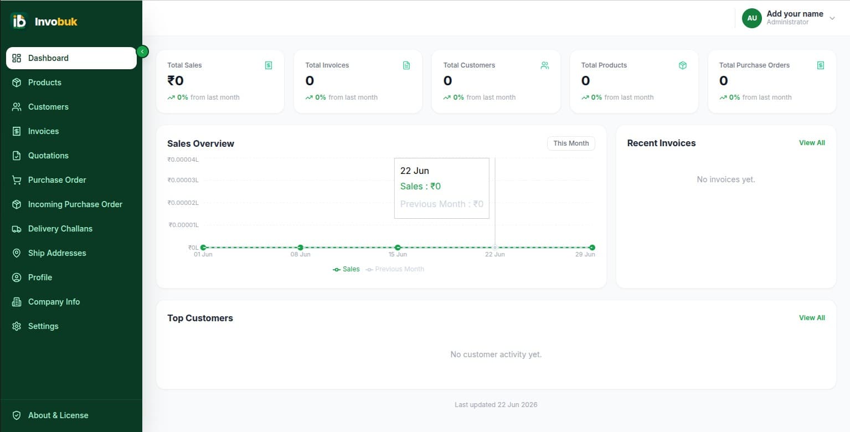The width and height of the screenshot is (850, 432).
Task: Open the Quotations page
Action: click(x=71, y=156)
